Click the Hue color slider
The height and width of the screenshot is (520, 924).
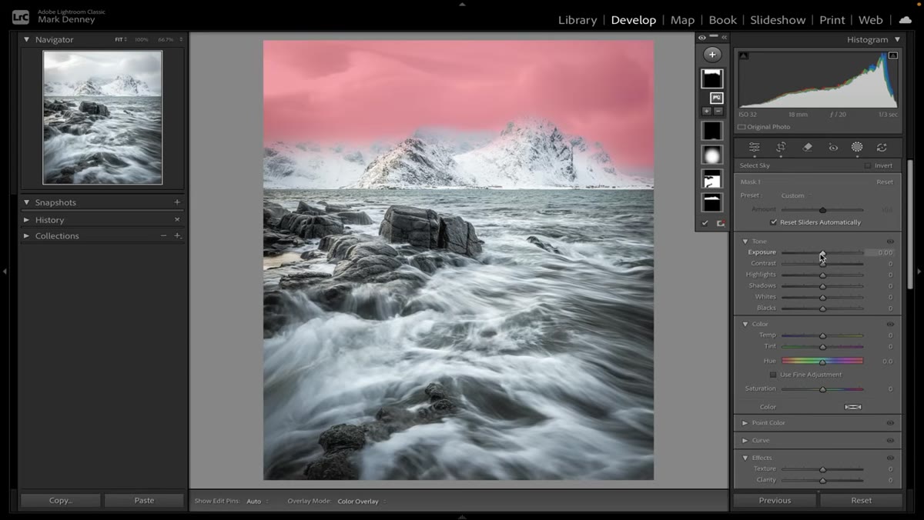tap(822, 361)
